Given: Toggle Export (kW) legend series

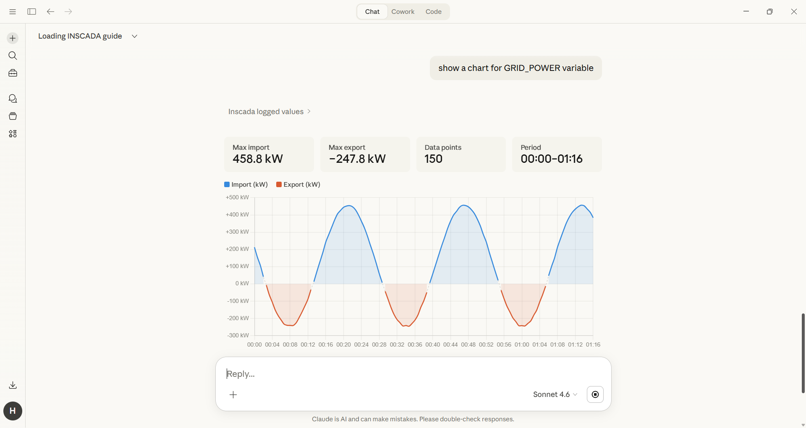Looking at the screenshot, I should [298, 185].
